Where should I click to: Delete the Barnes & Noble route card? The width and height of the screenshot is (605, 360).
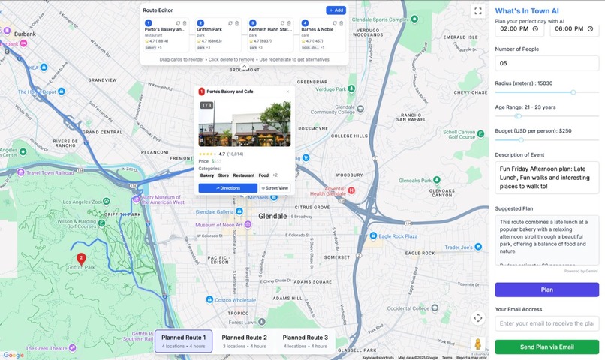coord(341,23)
